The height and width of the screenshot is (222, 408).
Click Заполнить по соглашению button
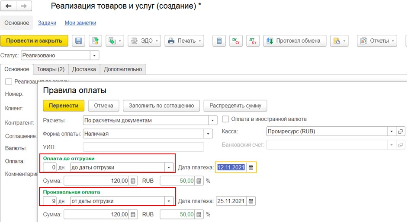[161, 106]
